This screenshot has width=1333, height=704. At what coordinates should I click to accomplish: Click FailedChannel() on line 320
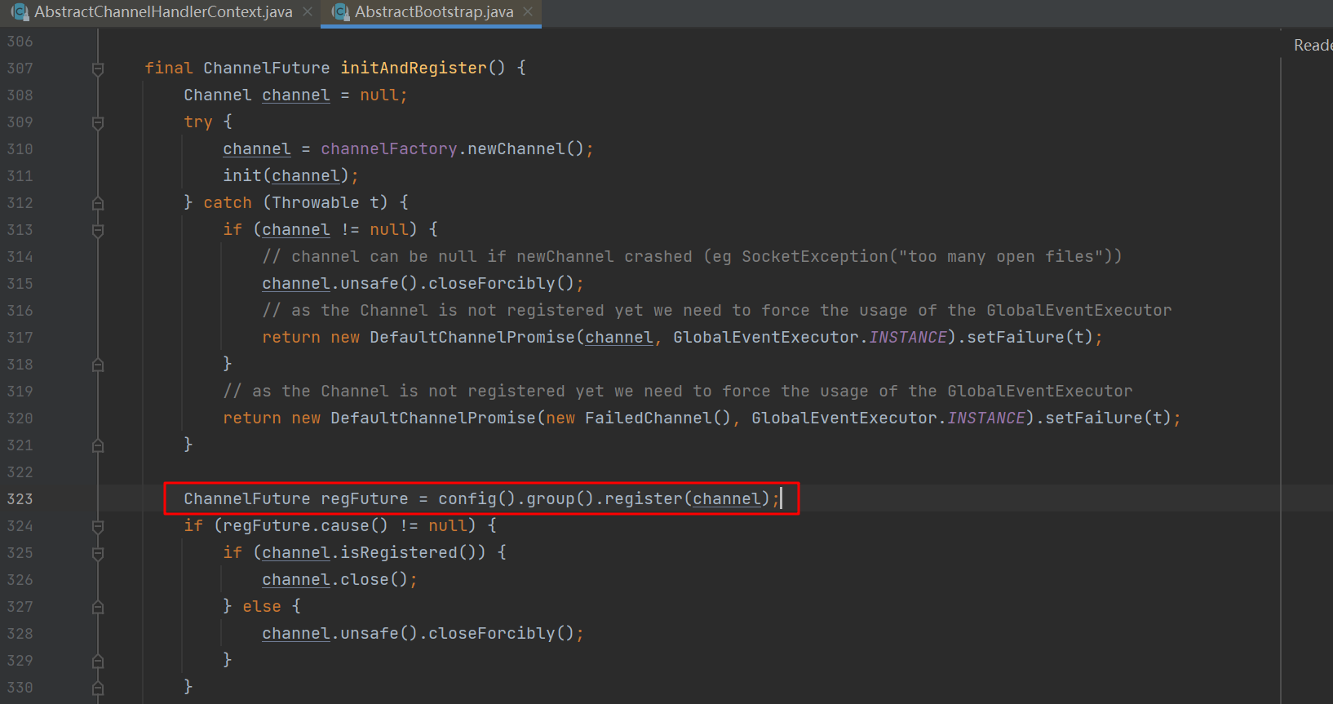(x=658, y=418)
